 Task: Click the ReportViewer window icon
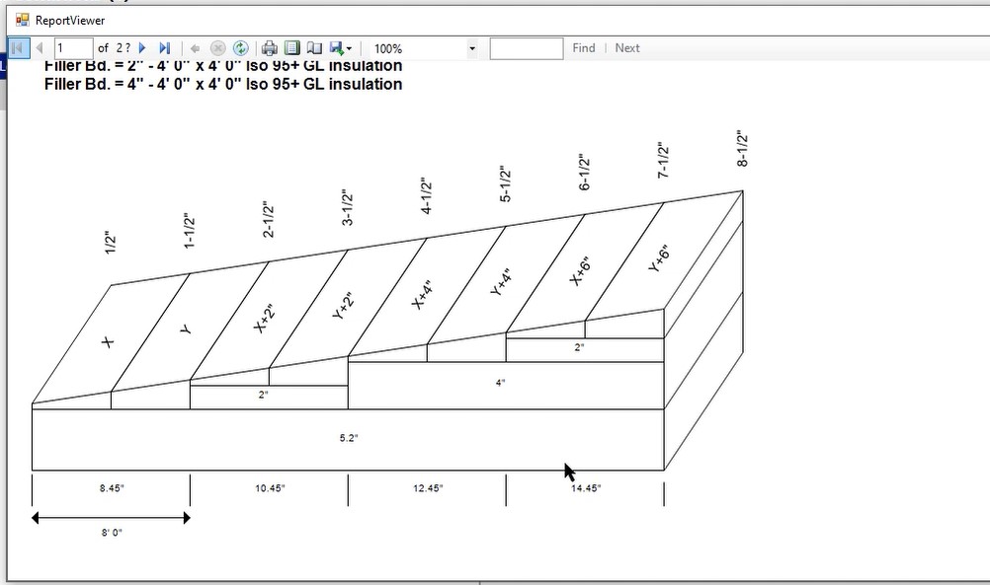pos(22,20)
